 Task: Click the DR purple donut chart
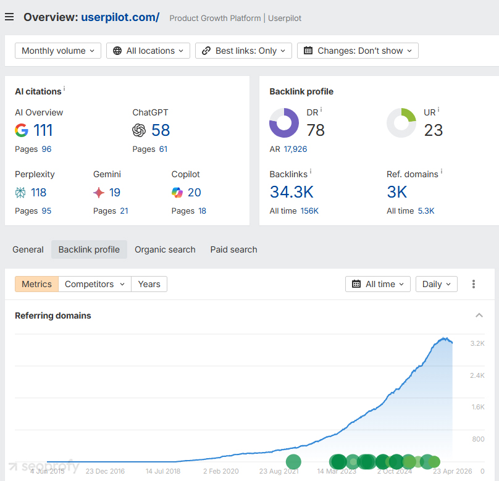coord(284,123)
